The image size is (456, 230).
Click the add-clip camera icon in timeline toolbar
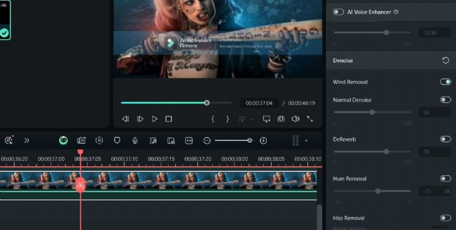click(81, 140)
